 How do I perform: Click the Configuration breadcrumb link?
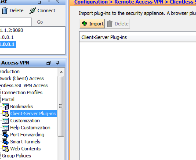(91, 2)
